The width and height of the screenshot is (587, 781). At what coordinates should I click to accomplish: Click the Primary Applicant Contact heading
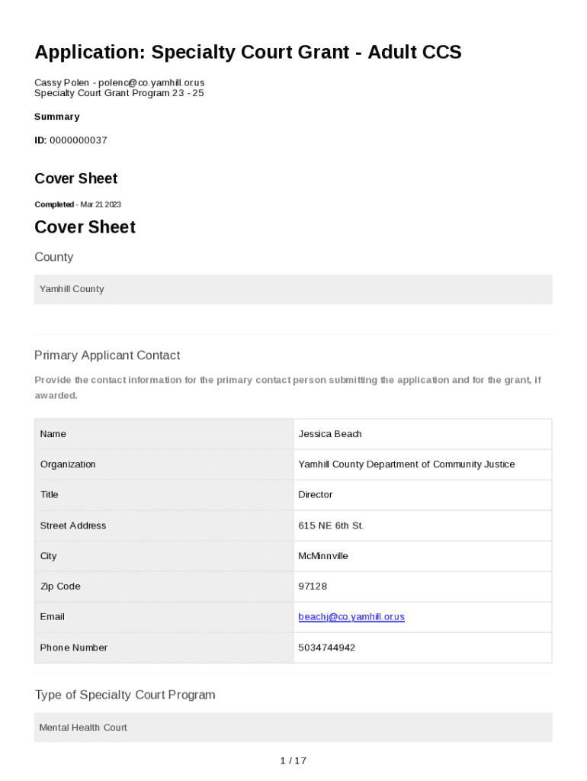click(x=107, y=355)
